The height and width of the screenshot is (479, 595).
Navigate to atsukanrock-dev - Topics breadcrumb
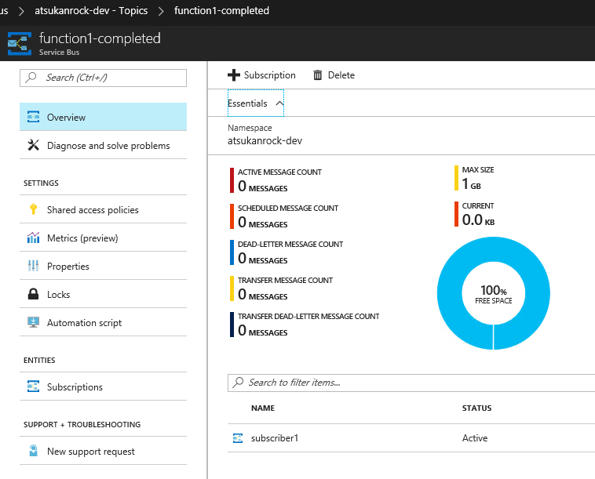pyautogui.click(x=91, y=11)
